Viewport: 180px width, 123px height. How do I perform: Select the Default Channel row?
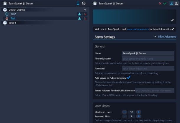click(45, 10)
